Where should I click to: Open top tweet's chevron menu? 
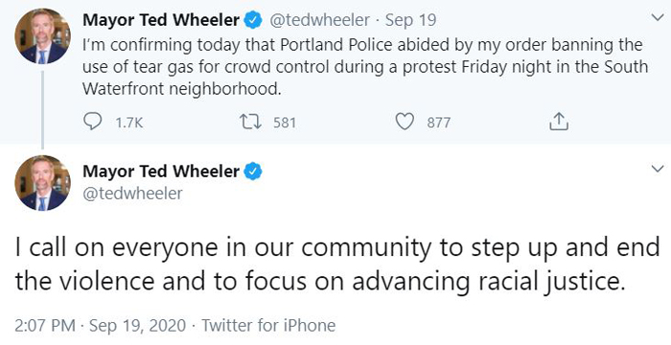657,17
